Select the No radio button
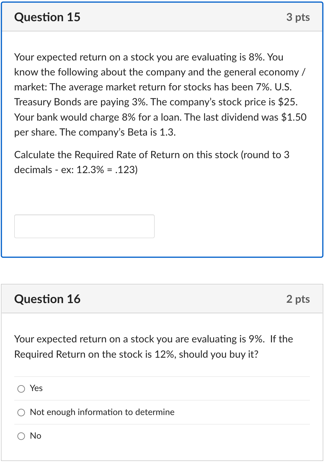The width and height of the screenshot is (327, 463). point(21,436)
